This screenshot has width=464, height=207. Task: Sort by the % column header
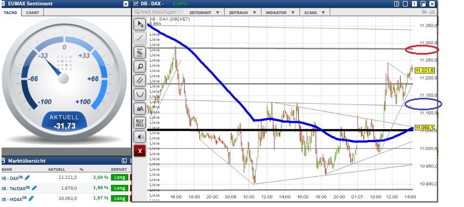[81, 170]
